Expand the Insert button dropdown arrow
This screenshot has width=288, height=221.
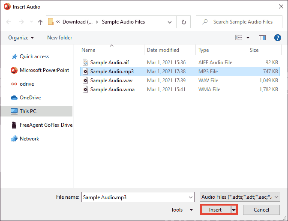tap(234, 210)
